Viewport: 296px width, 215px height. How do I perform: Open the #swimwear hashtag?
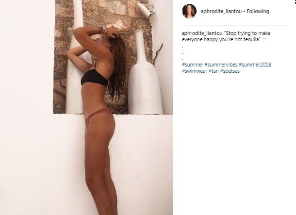(195, 71)
